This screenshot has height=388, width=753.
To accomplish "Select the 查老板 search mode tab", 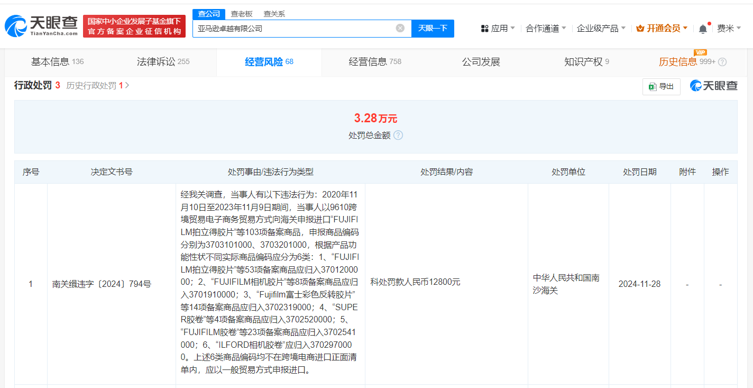I will (x=242, y=14).
